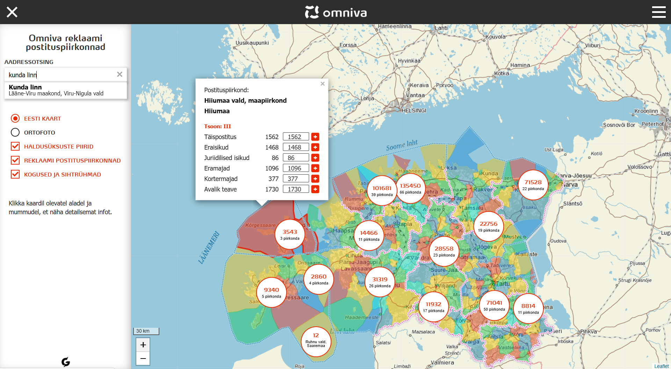Screen dimensions: 671x369
Task: Toggle Reklaami postituspiirkonnad checkbox
Action: pyautogui.click(x=15, y=160)
